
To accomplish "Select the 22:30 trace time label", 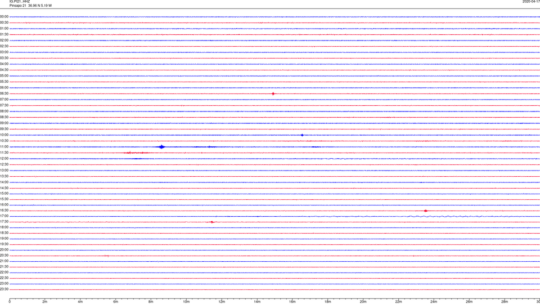I will pos(4,278).
